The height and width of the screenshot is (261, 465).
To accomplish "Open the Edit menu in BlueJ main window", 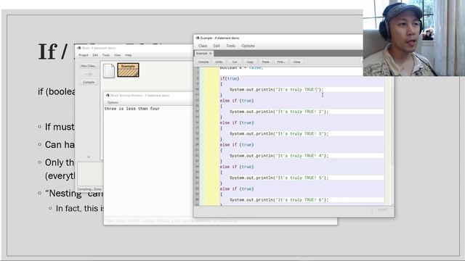I will 95,55.
